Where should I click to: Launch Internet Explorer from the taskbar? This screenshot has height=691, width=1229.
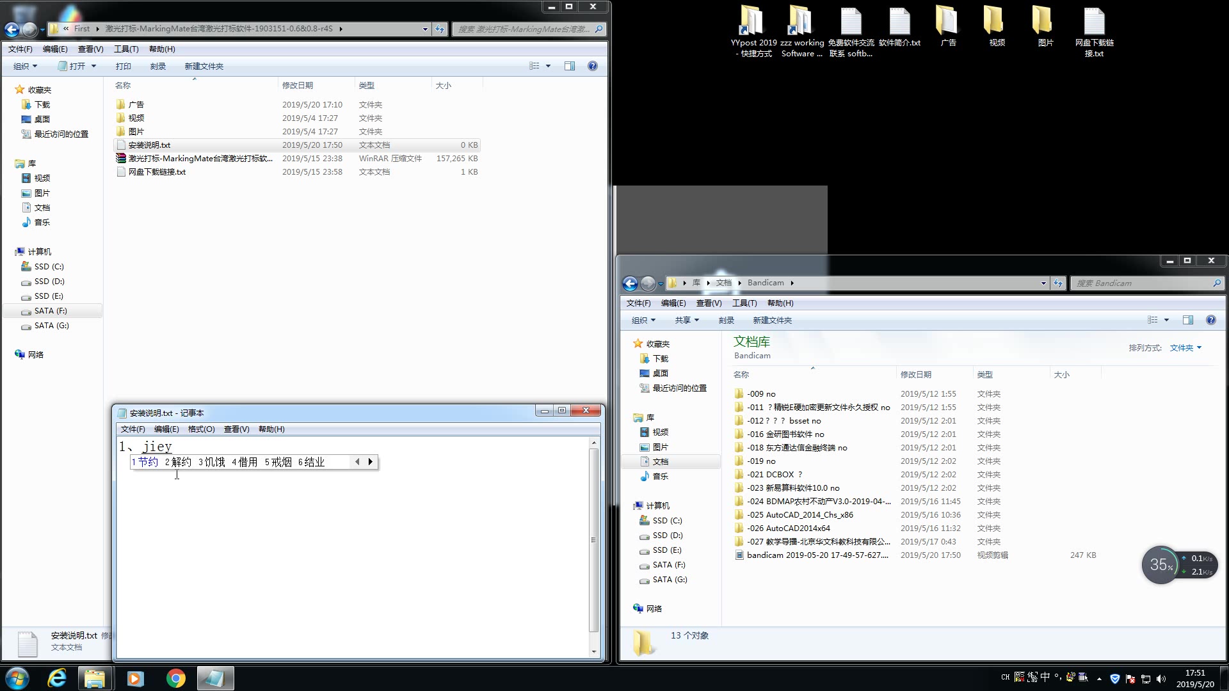(57, 678)
